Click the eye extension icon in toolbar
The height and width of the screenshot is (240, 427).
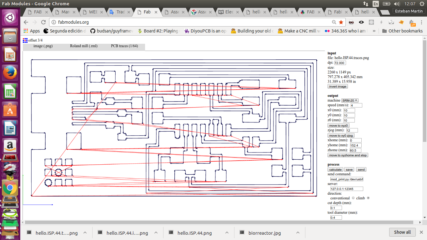click(x=361, y=22)
